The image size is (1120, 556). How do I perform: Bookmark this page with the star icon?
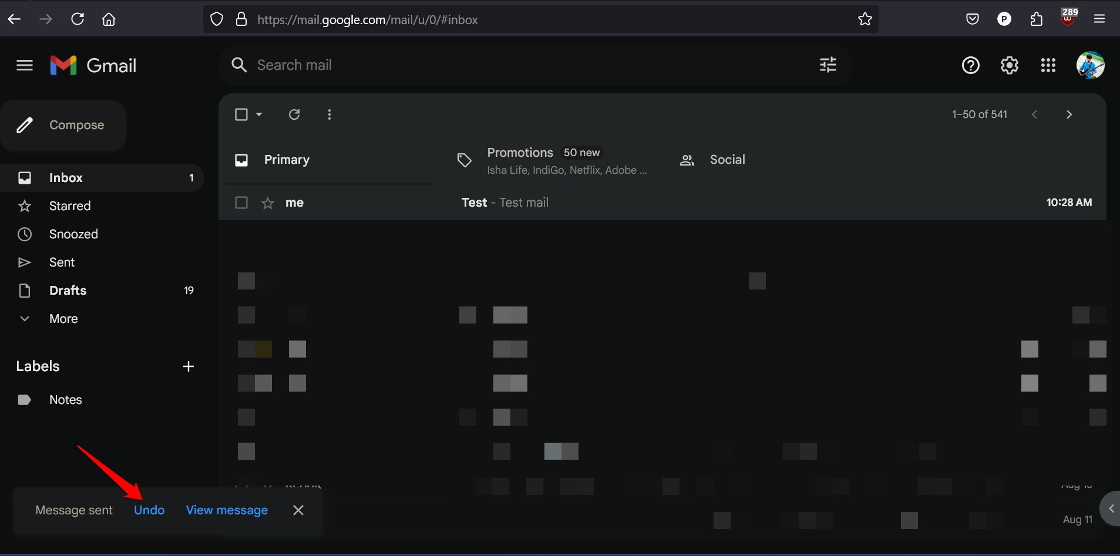click(865, 19)
